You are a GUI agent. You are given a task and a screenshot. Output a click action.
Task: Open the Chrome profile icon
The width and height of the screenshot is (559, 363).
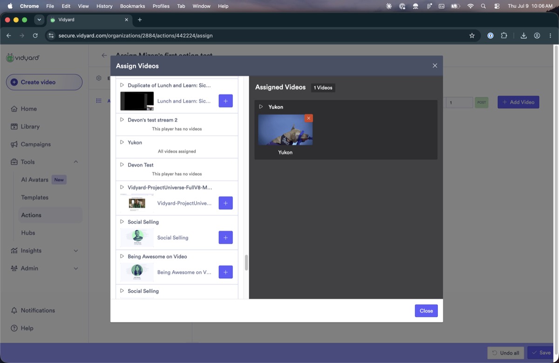coord(537,35)
